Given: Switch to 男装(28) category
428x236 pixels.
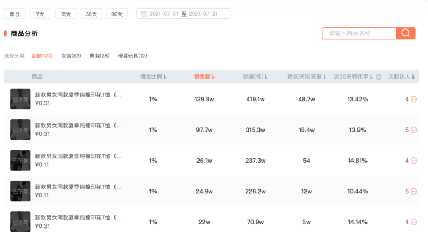Looking at the screenshot, I should [100, 56].
